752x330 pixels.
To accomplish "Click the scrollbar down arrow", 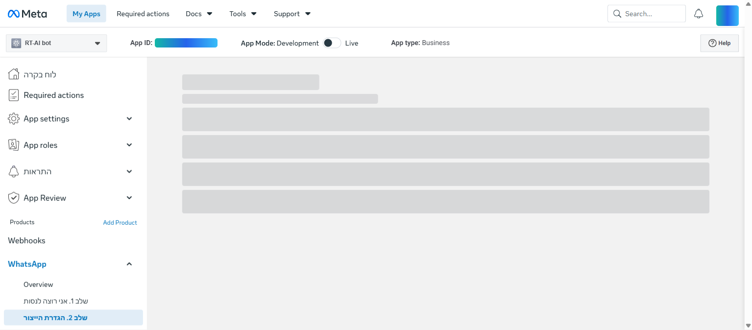I will point(748,326).
